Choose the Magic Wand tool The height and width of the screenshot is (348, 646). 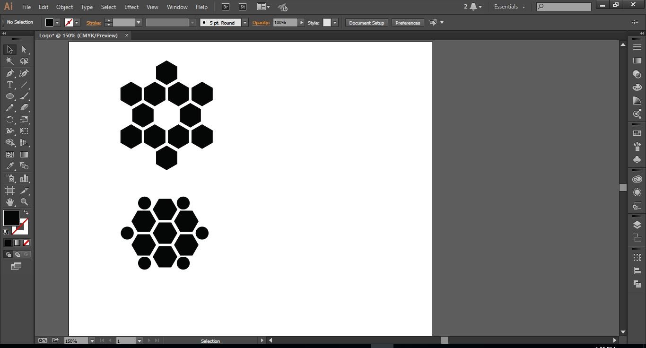tap(9, 61)
